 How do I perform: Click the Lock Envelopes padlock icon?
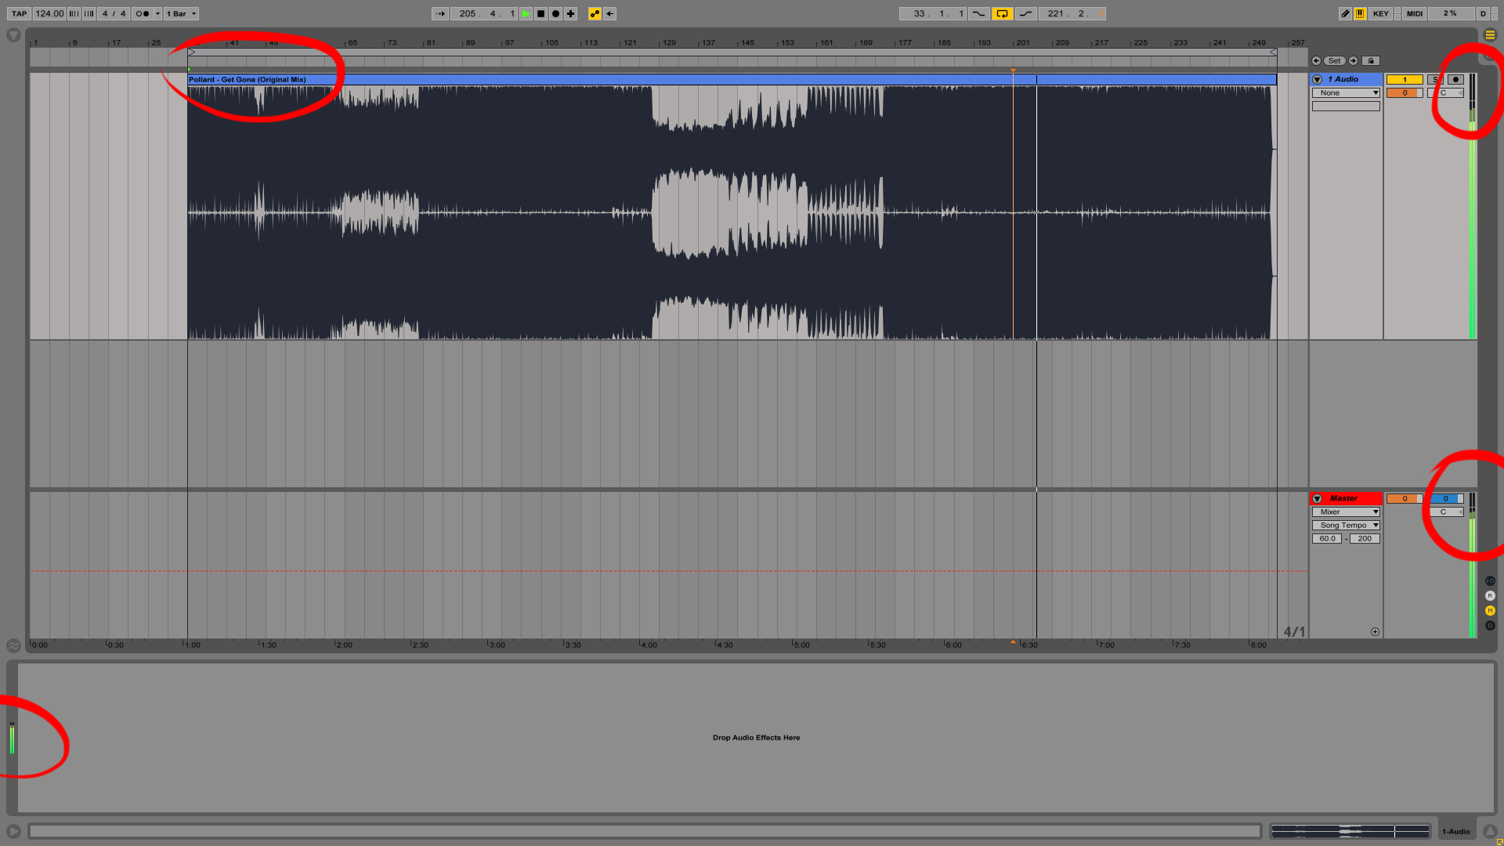tap(1370, 60)
